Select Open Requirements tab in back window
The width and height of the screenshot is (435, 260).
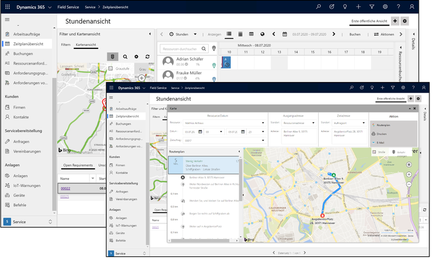[78, 165]
